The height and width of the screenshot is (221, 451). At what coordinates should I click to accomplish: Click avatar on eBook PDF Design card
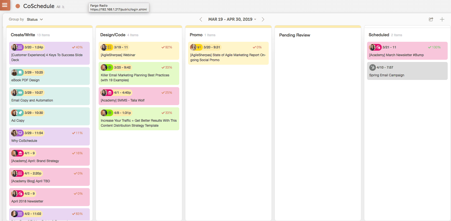tap(14, 72)
